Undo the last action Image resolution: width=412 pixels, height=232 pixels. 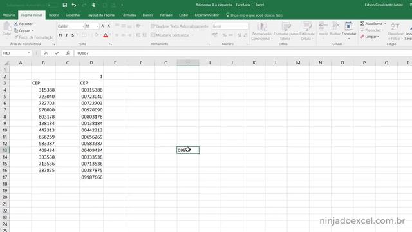tap(74, 5)
